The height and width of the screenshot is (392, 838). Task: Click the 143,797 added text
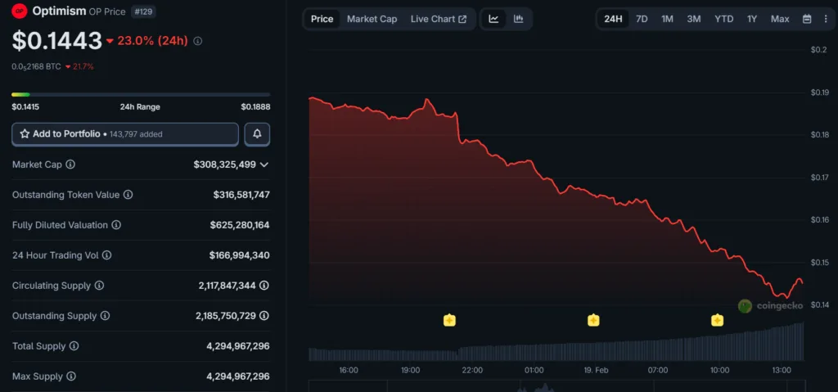click(136, 134)
